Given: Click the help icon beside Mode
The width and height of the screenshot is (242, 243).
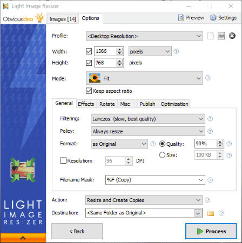Looking at the screenshot, I should (x=208, y=78).
